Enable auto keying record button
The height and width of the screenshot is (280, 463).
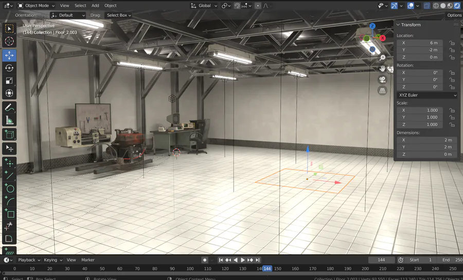point(205,260)
